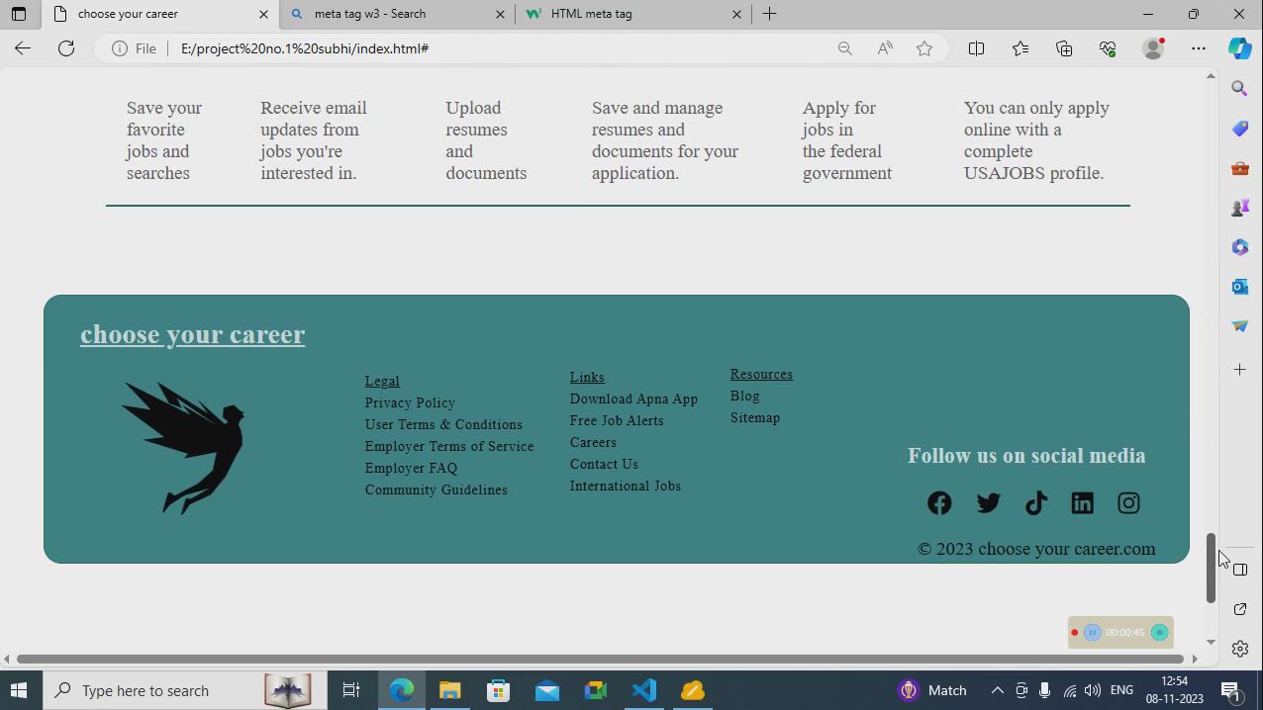Open Browser Essentials heart icon

[1108, 48]
